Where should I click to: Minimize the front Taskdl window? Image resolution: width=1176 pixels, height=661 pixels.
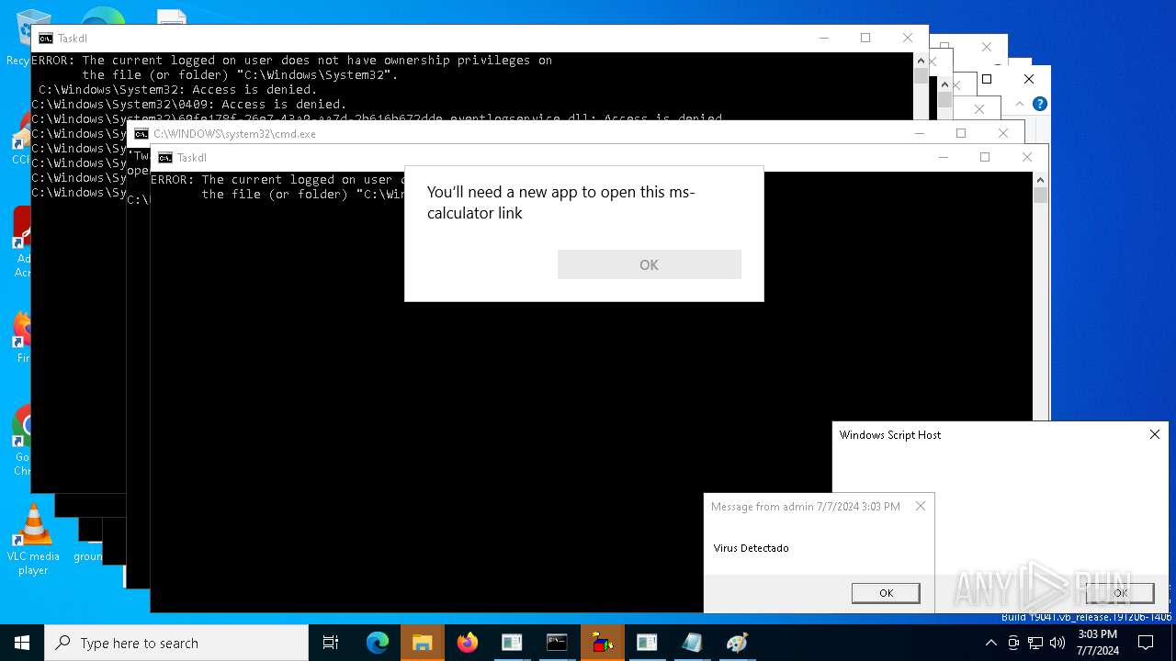[943, 157]
